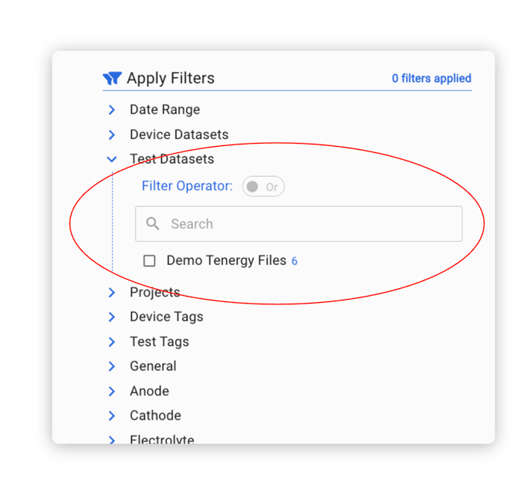Image resolution: width=531 pixels, height=496 pixels.
Task: Click the 0 filters applied link
Action: pos(431,78)
